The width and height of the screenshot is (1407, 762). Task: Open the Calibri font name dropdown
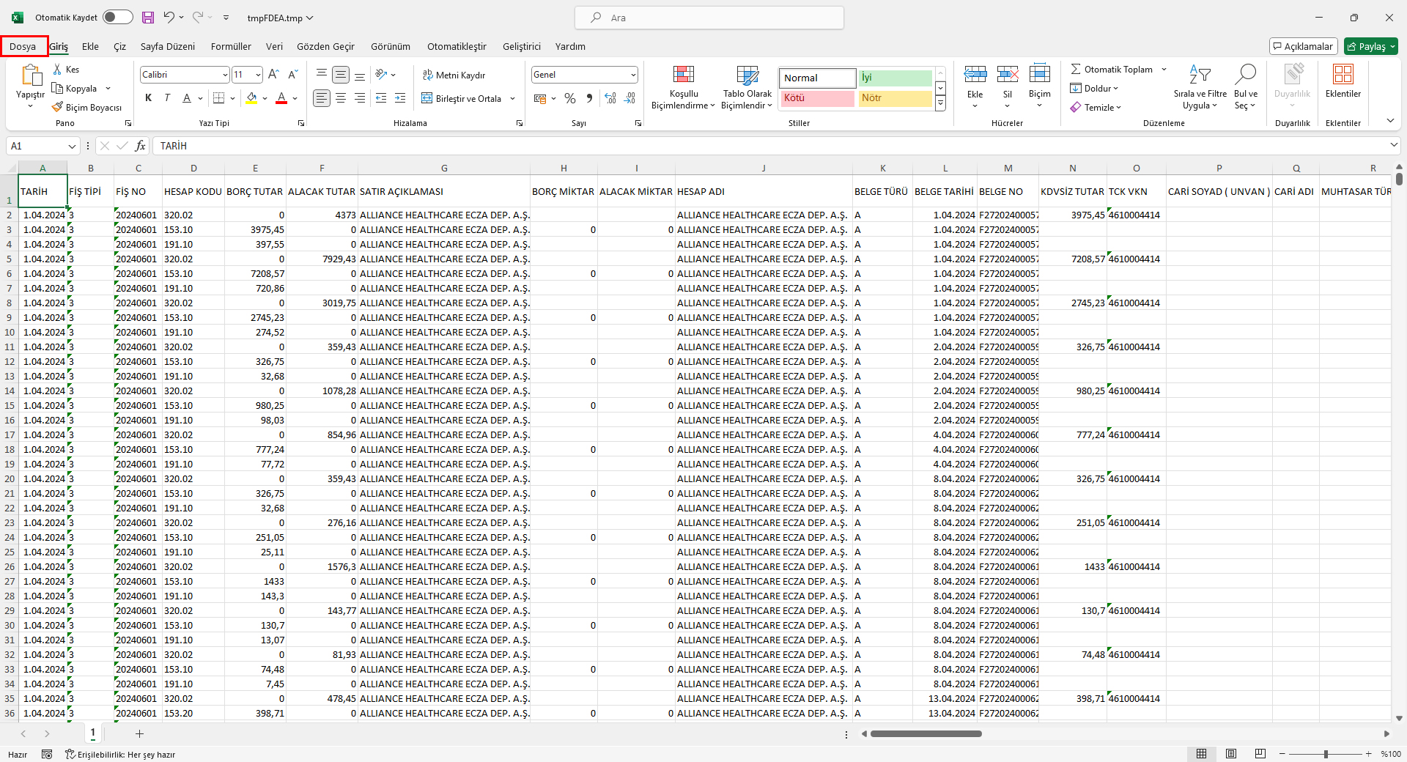(x=225, y=75)
